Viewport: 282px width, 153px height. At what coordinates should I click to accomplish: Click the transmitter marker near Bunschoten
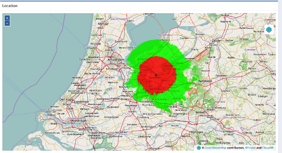[156, 75]
